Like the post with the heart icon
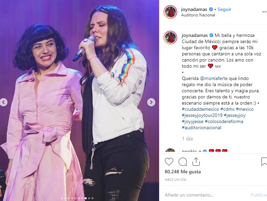 point(169,162)
